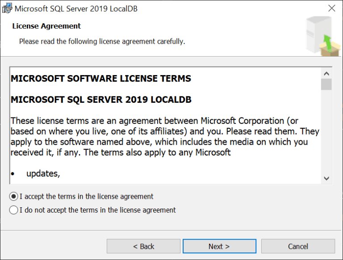Click the license scrollbar up arrow

(x=326, y=74)
